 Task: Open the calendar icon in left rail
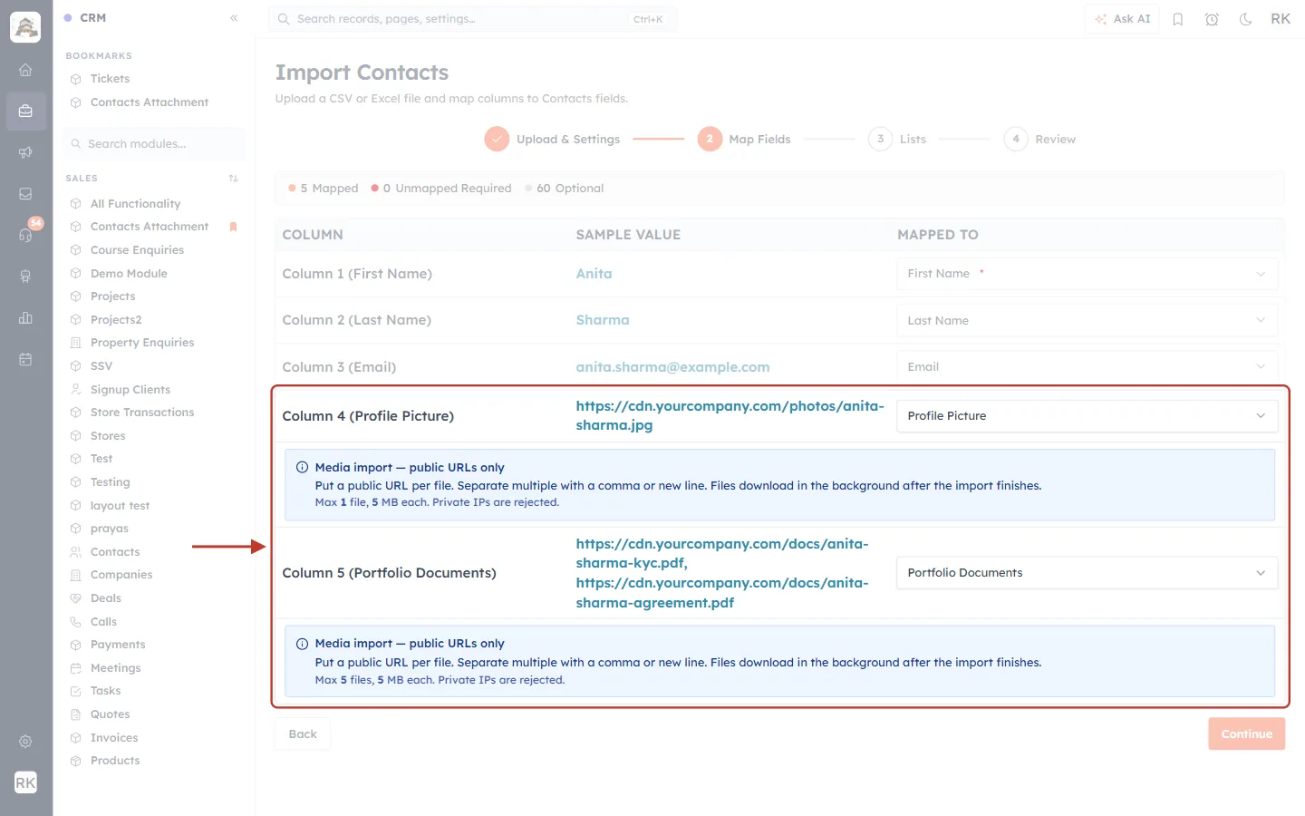[x=25, y=359]
